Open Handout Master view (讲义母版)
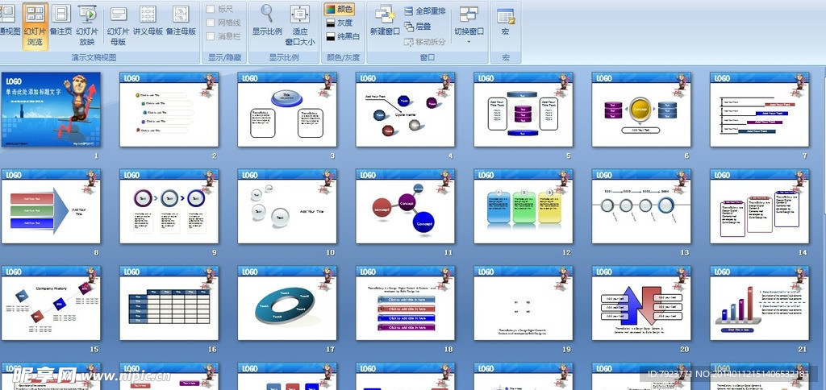Screen dimensions: 826x390 click(x=148, y=21)
